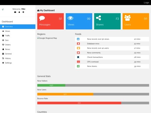Click the user profile icon under Welcome

[x=19, y=12]
